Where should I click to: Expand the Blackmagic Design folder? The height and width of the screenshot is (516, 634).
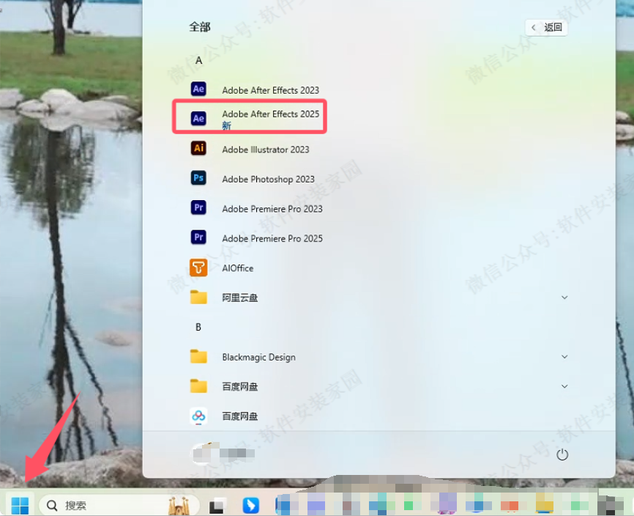point(564,357)
